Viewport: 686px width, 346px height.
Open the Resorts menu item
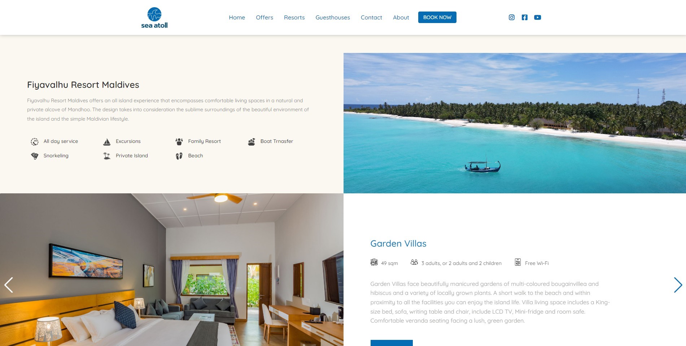coord(294,17)
